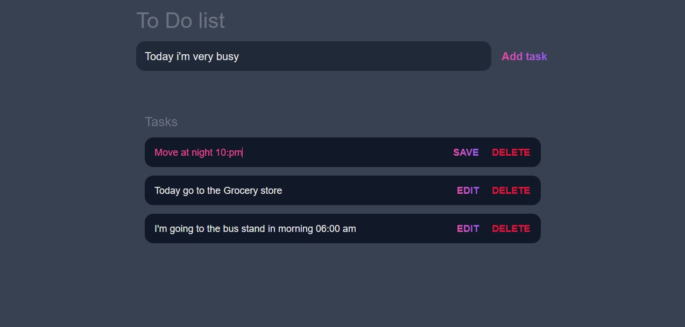Select the 'Today go to the Grocery store' text
685x327 pixels.
[x=218, y=191]
